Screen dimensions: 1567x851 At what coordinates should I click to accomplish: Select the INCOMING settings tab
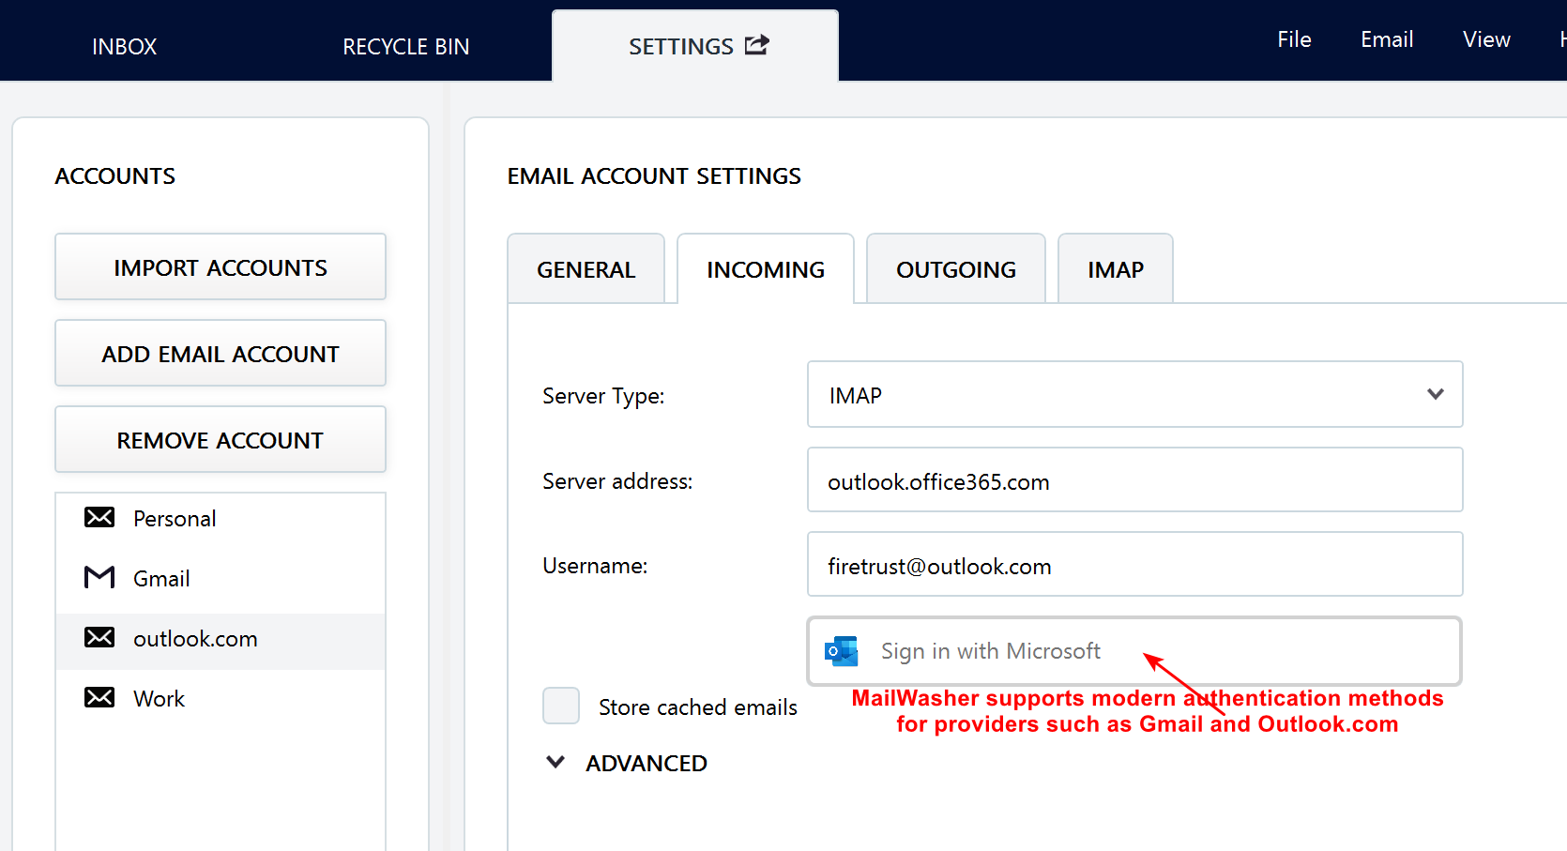pos(766,268)
